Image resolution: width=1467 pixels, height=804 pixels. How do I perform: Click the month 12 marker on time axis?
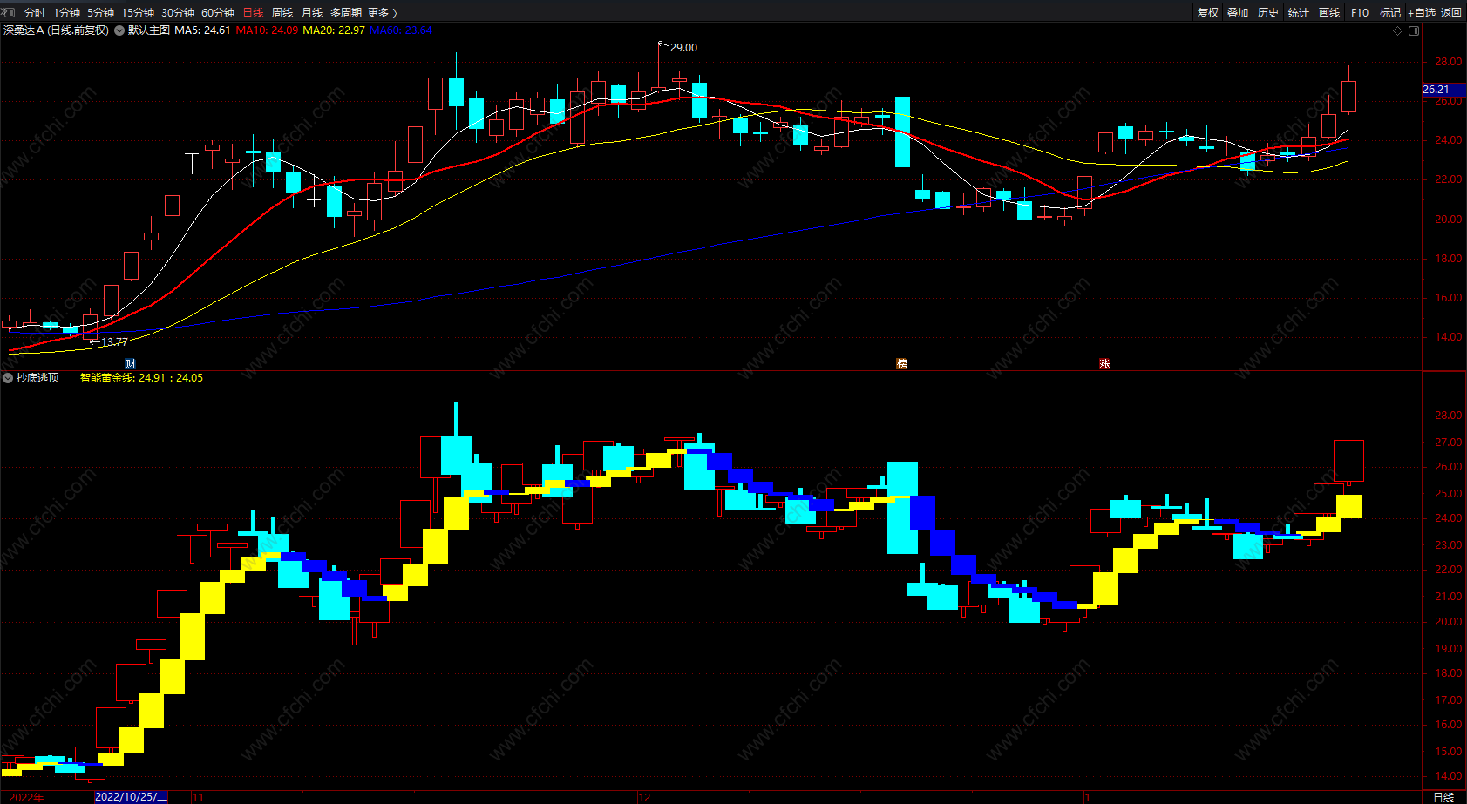point(644,797)
